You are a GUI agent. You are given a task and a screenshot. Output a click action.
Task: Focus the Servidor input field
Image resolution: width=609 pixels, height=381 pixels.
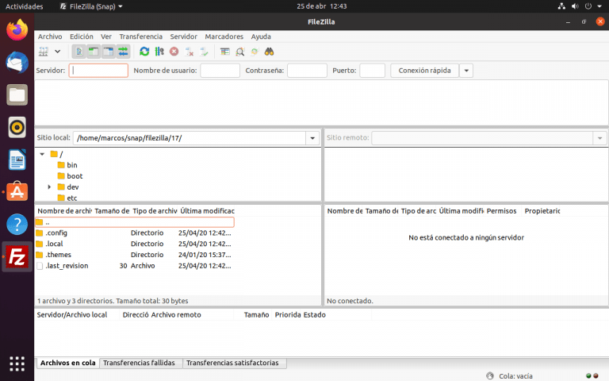[x=98, y=71]
